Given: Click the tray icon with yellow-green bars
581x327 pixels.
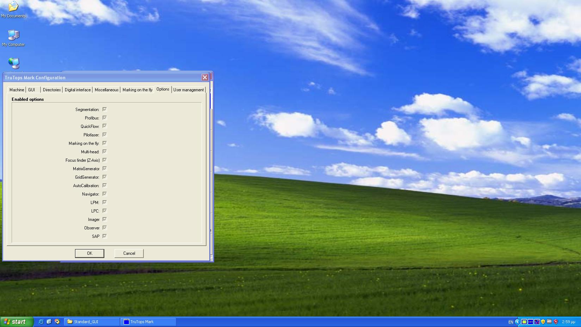Looking at the screenshot, I should [524, 322].
